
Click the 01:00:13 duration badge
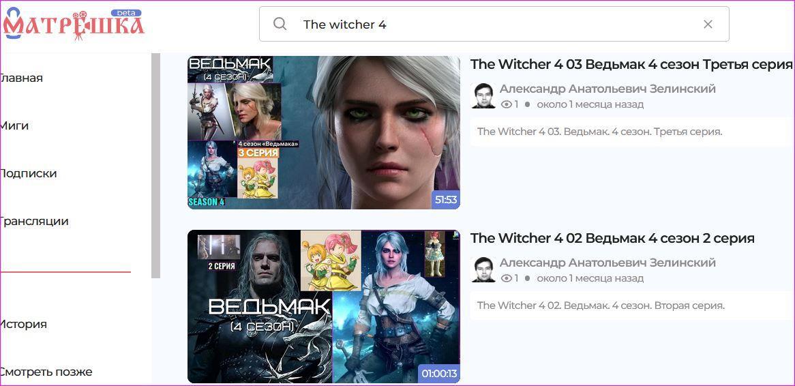(440, 374)
